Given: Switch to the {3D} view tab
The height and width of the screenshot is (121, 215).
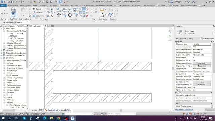Looking at the screenshot, I should pyautogui.click(x=52, y=26).
